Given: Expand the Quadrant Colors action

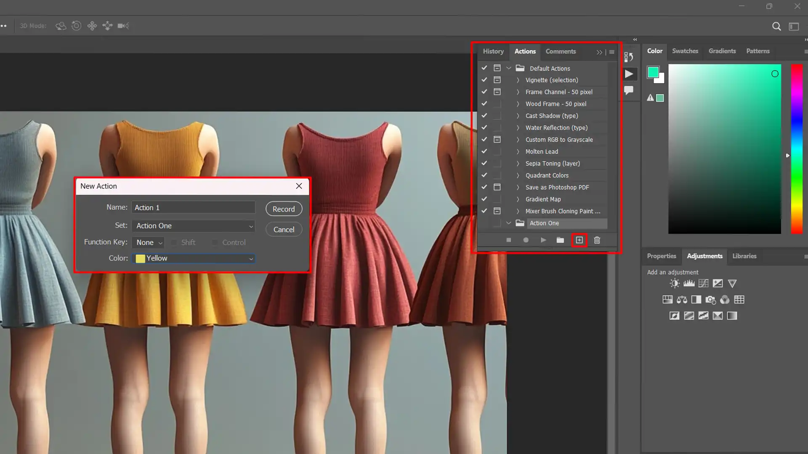Looking at the screenshot, I should click(x=518, y=175).
